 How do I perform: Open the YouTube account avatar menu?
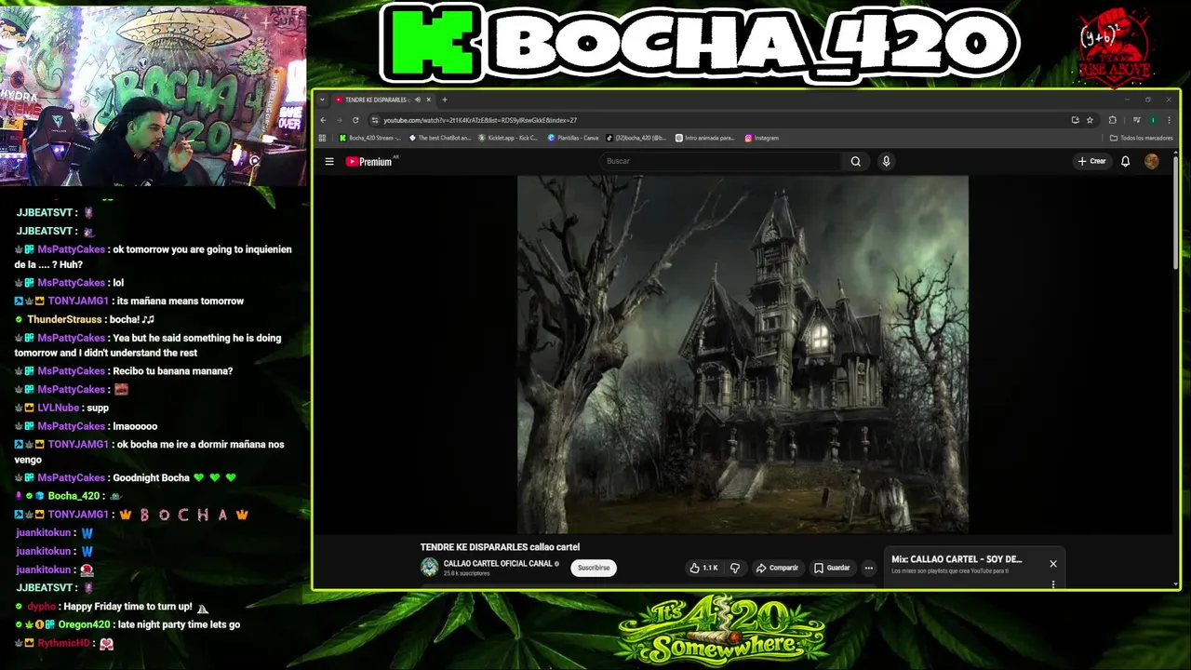[x=1152, y=161]
